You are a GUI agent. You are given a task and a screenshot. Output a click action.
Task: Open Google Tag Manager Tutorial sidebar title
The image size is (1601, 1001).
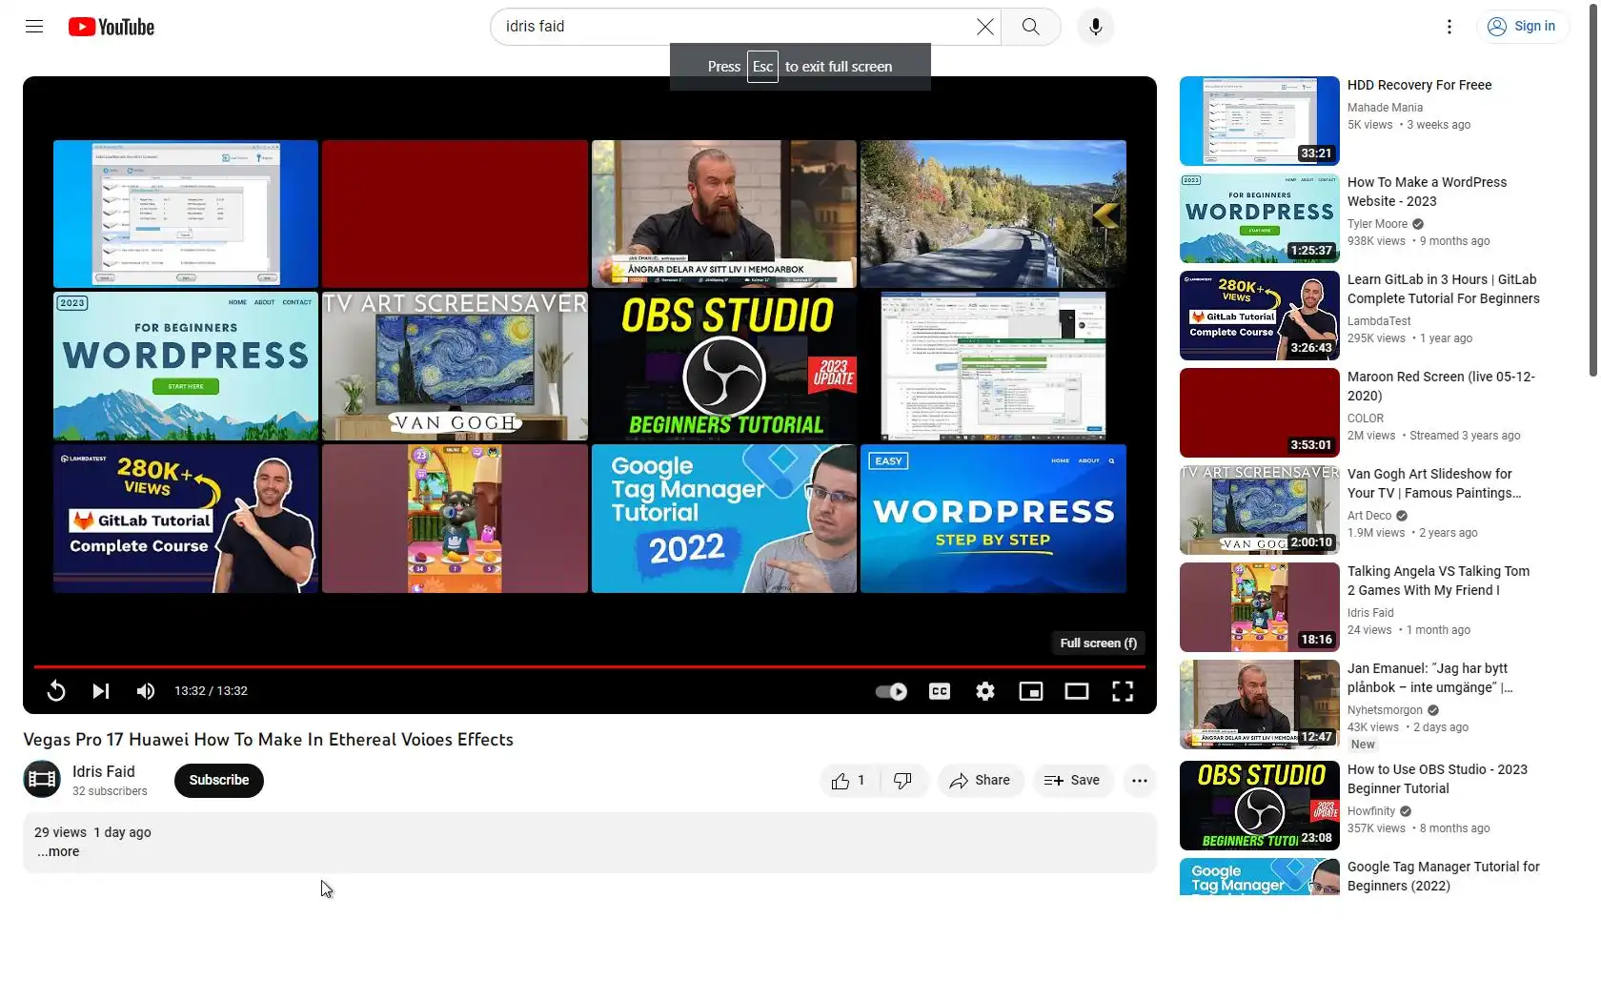1444,876
